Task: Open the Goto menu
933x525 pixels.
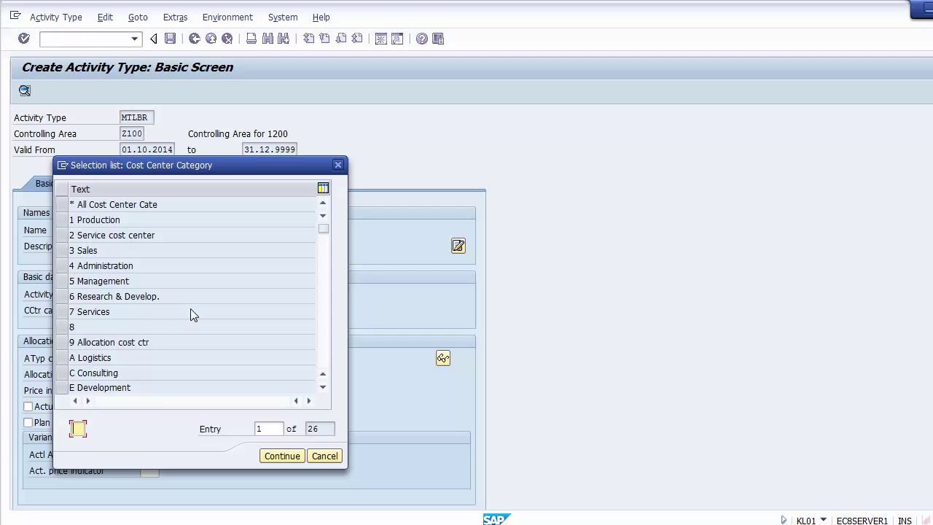Action: [x=138, y=17]
